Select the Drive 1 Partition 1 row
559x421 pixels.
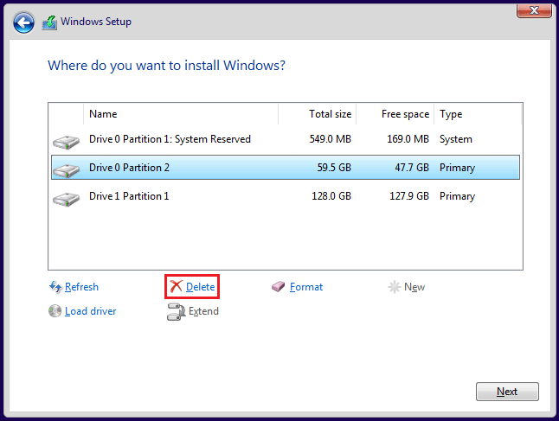(286, 196)
